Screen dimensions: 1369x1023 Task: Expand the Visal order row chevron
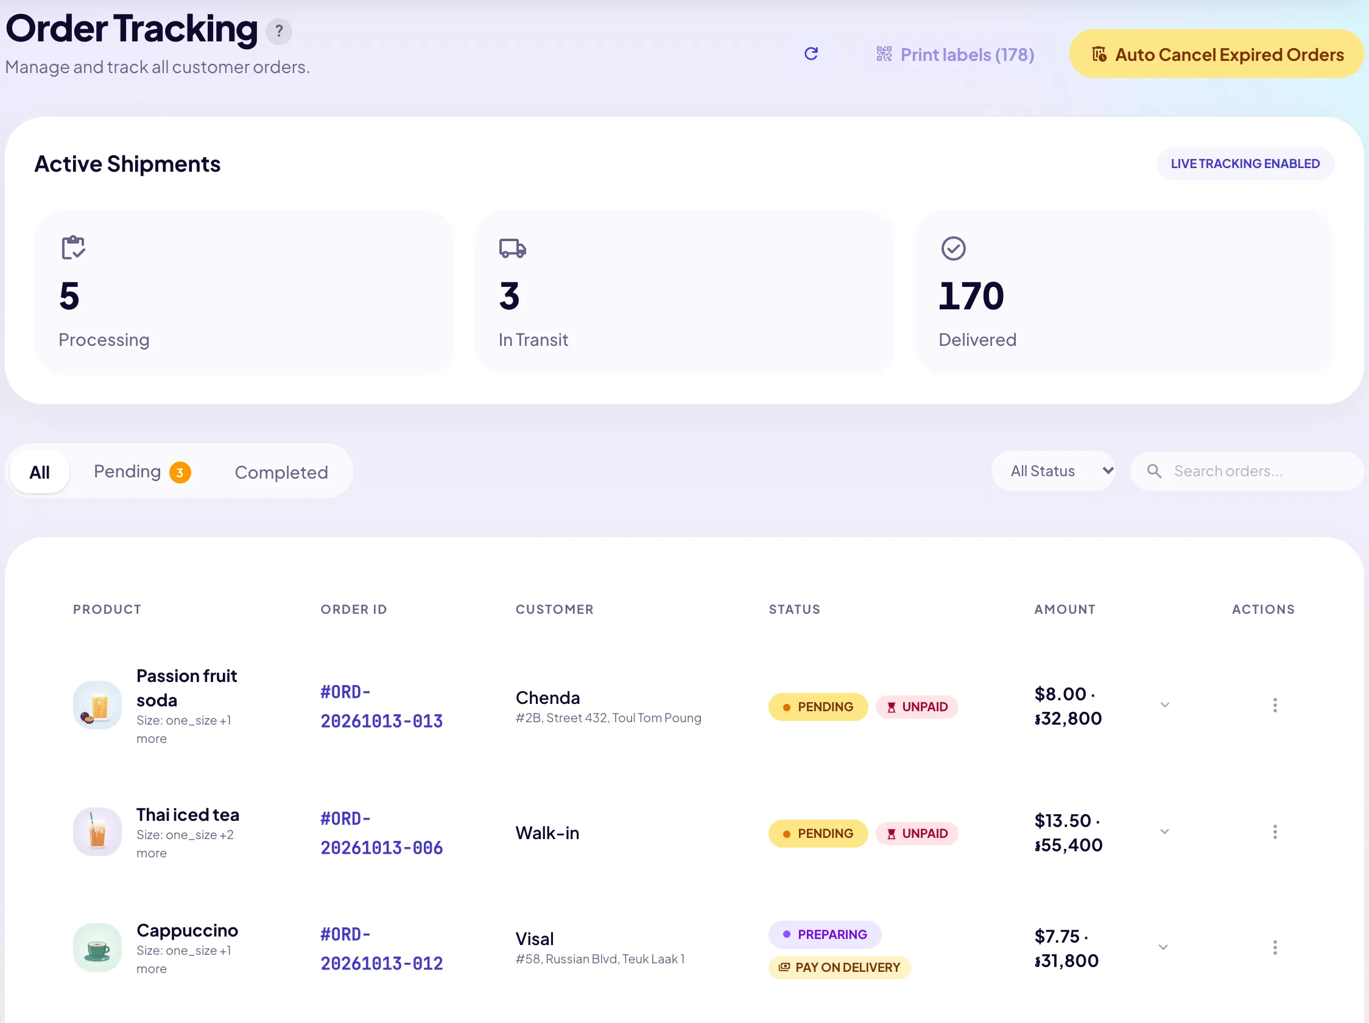click(1163, 947)
